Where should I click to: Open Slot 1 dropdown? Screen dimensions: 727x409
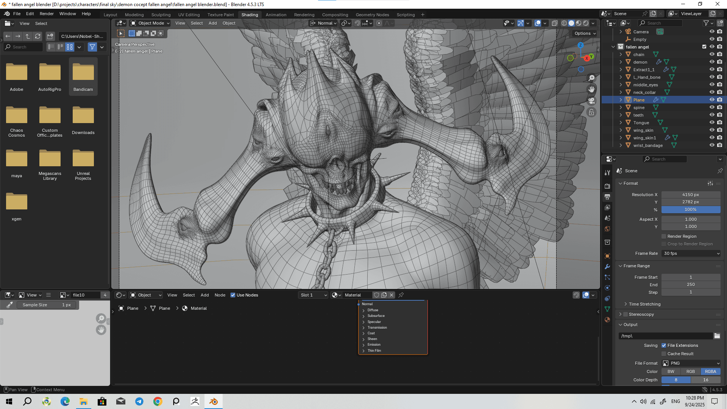coord(314,295)
